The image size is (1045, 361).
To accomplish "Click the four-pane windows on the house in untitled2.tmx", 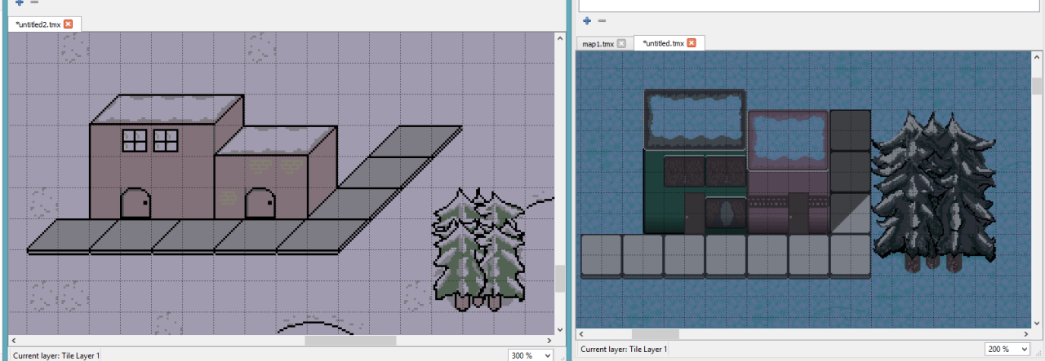I will [150, 140].
